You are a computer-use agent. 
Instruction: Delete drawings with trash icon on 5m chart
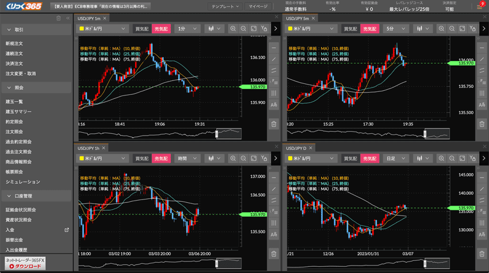click(482, 124)
